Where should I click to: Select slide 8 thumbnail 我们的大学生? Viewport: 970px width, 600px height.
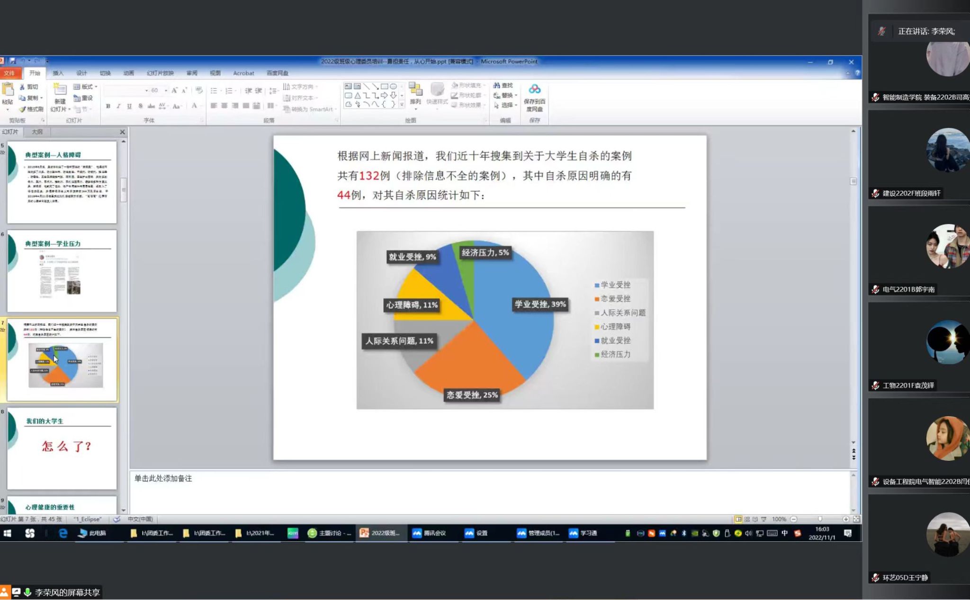62,448
